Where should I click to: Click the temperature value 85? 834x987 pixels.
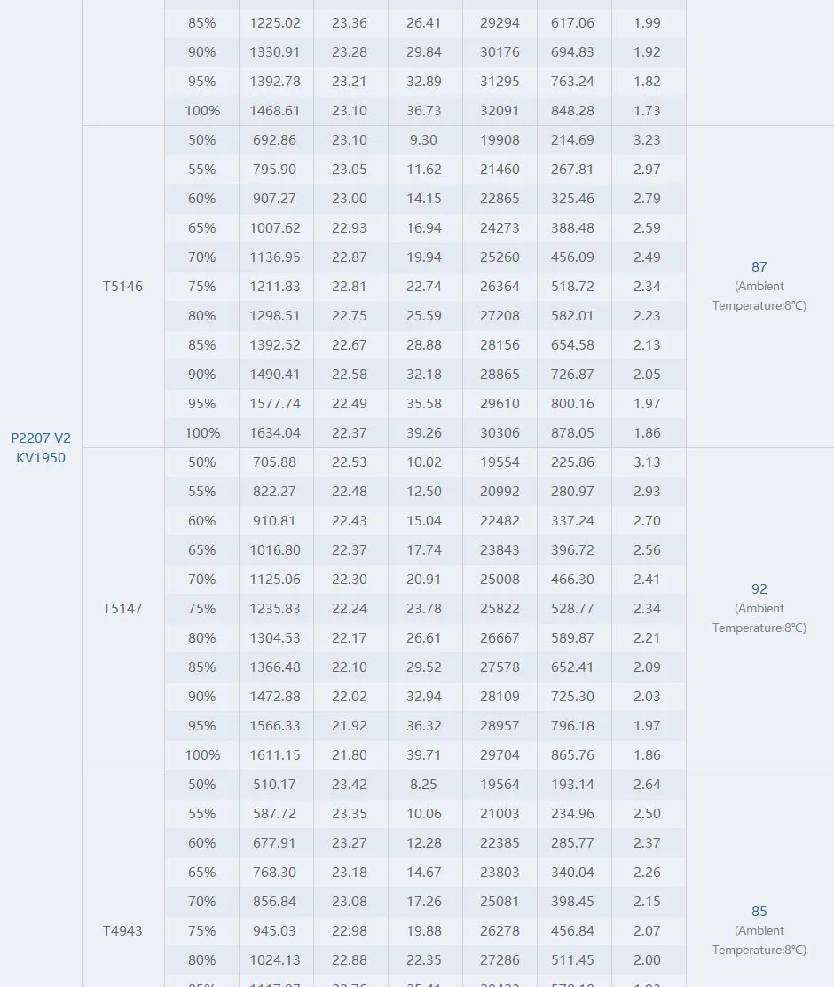point(759,911)
